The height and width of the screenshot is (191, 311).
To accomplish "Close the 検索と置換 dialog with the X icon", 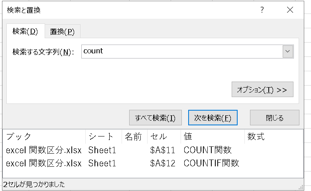I will point(290,10).
